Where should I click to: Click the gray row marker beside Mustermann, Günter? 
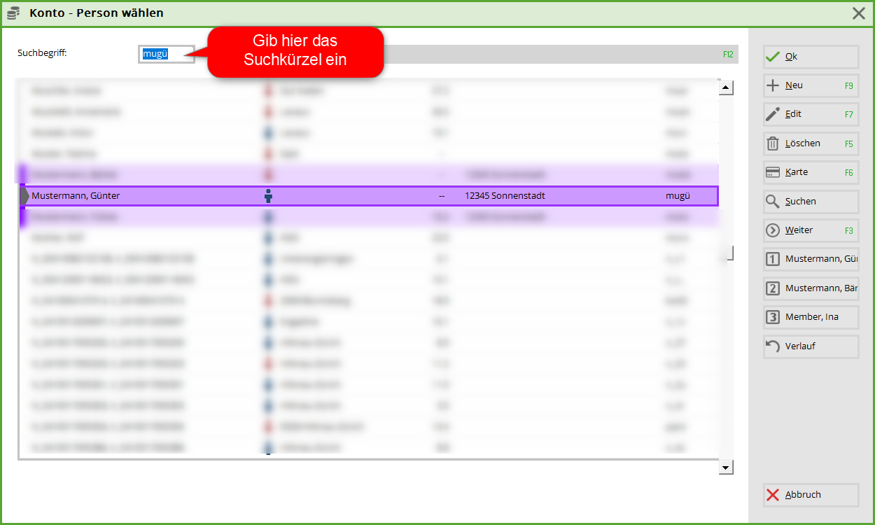point(25,196)
